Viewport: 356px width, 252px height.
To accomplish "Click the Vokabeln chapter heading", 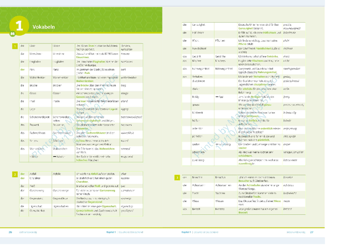I will pos(44,27).
